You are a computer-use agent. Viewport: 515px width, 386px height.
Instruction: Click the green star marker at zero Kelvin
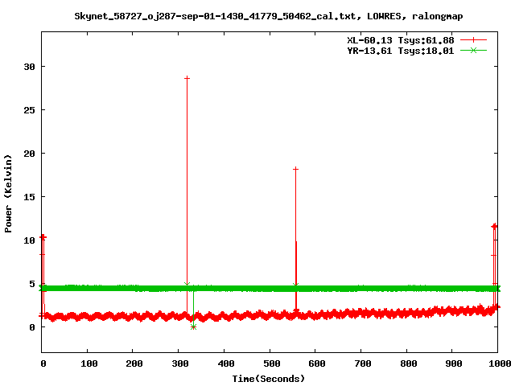coord(193,327)
